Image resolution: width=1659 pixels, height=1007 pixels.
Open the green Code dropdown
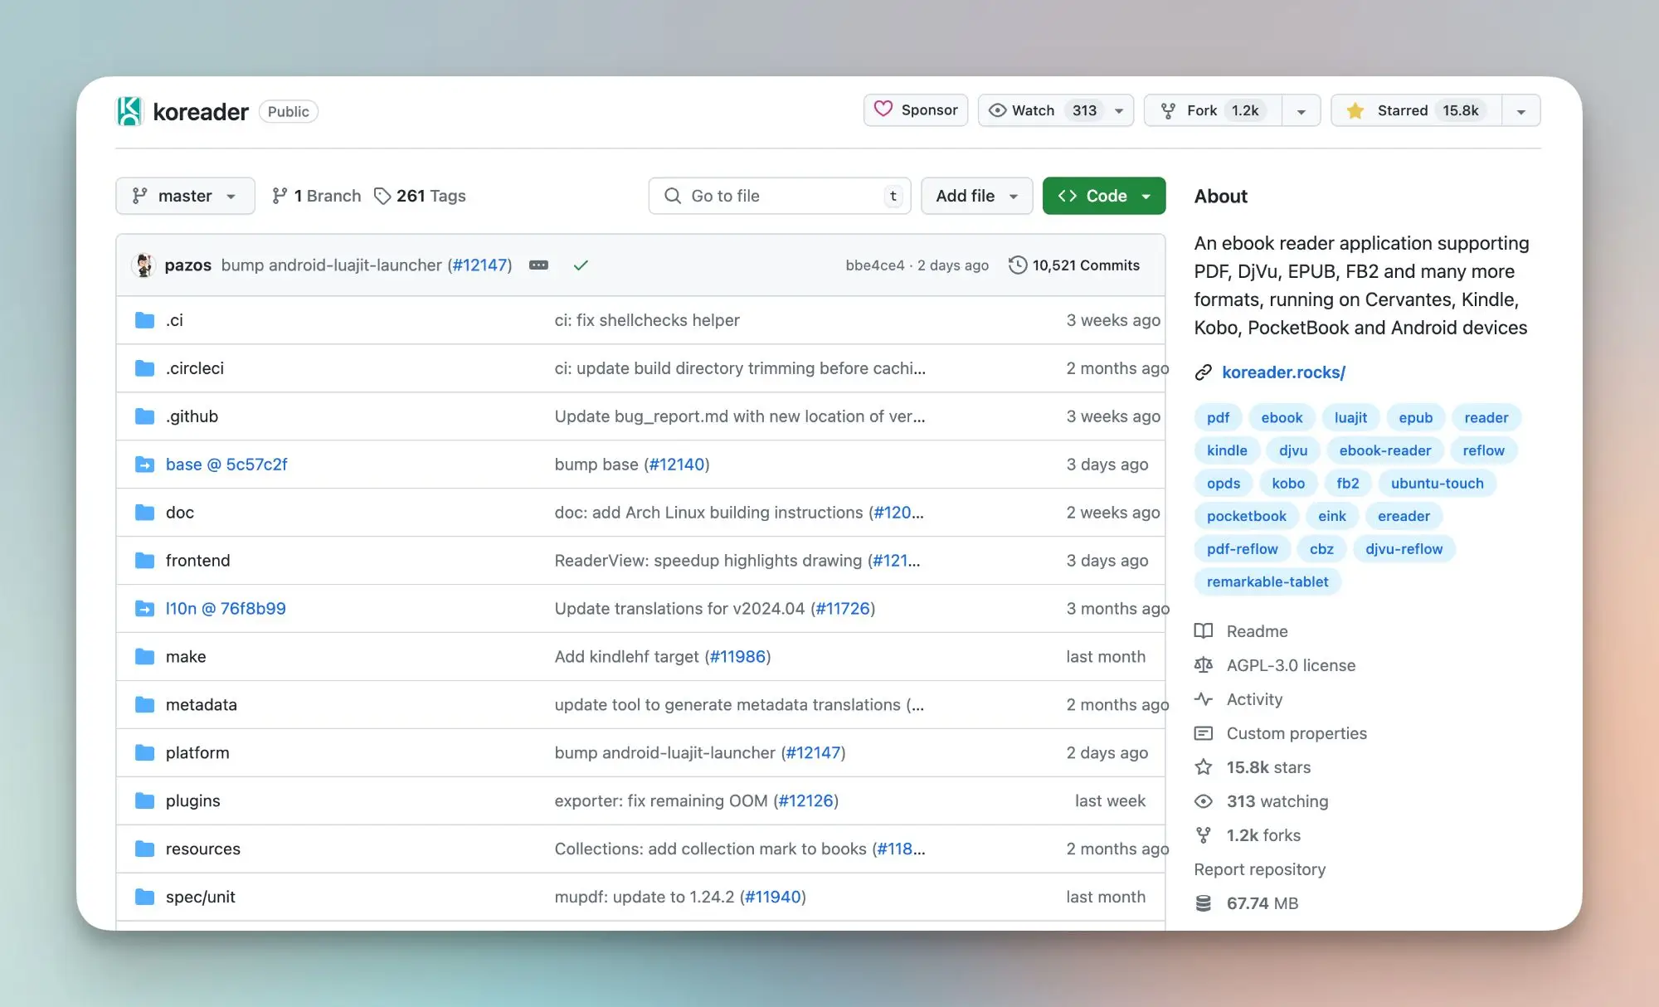[1103, 196]
